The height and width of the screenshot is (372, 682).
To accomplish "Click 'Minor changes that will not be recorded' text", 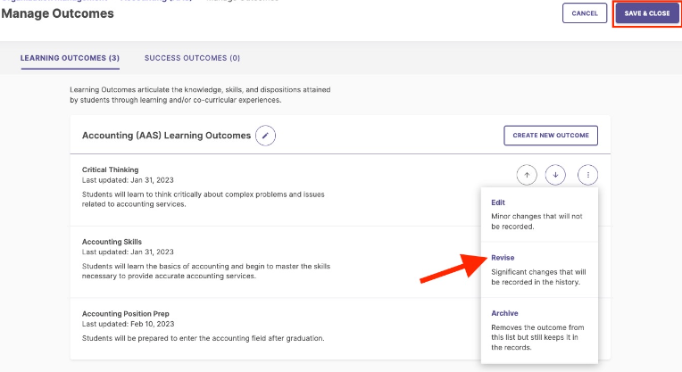I will [x=536, y=221].
